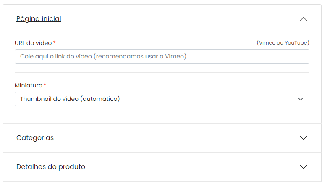Viewport: 322px width, 182px height.
Task: Click empty space in the Categorias accordion row
Action: [177, 138]
